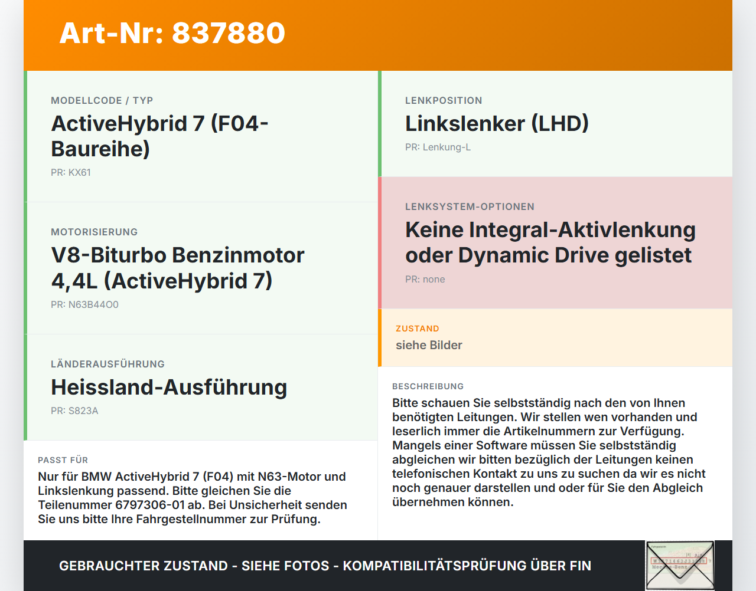Viewport: 756px width, 591px height.
Task: Click the Beschreibung paragraph text
Action: 549,452
